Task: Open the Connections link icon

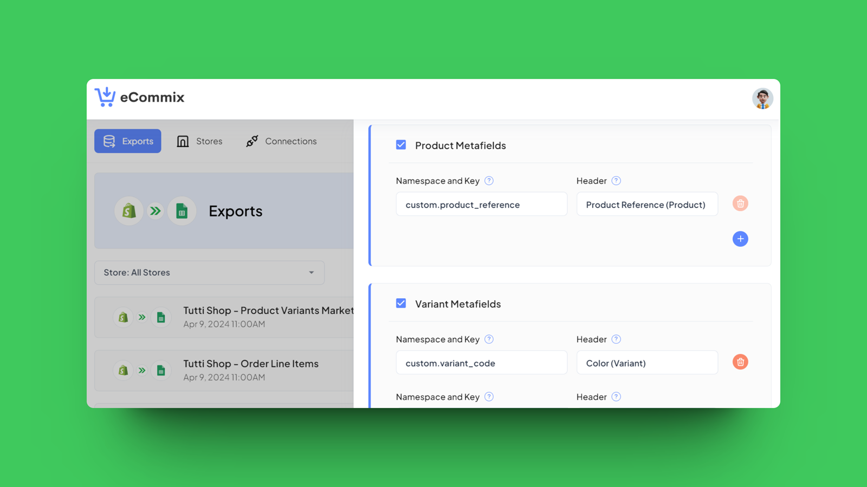Action: pos(252,141)
